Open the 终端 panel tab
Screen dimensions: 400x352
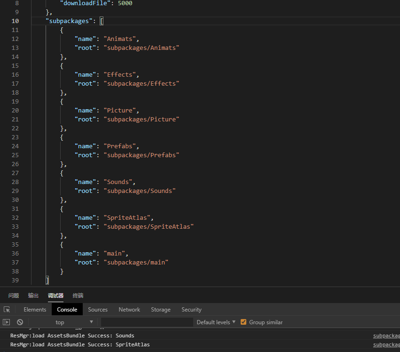[78, 296]
